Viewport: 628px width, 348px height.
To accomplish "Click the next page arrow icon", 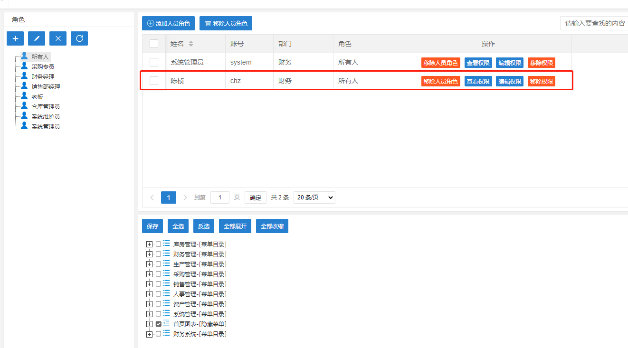I will pyautogui.click(x=185, y=198).
